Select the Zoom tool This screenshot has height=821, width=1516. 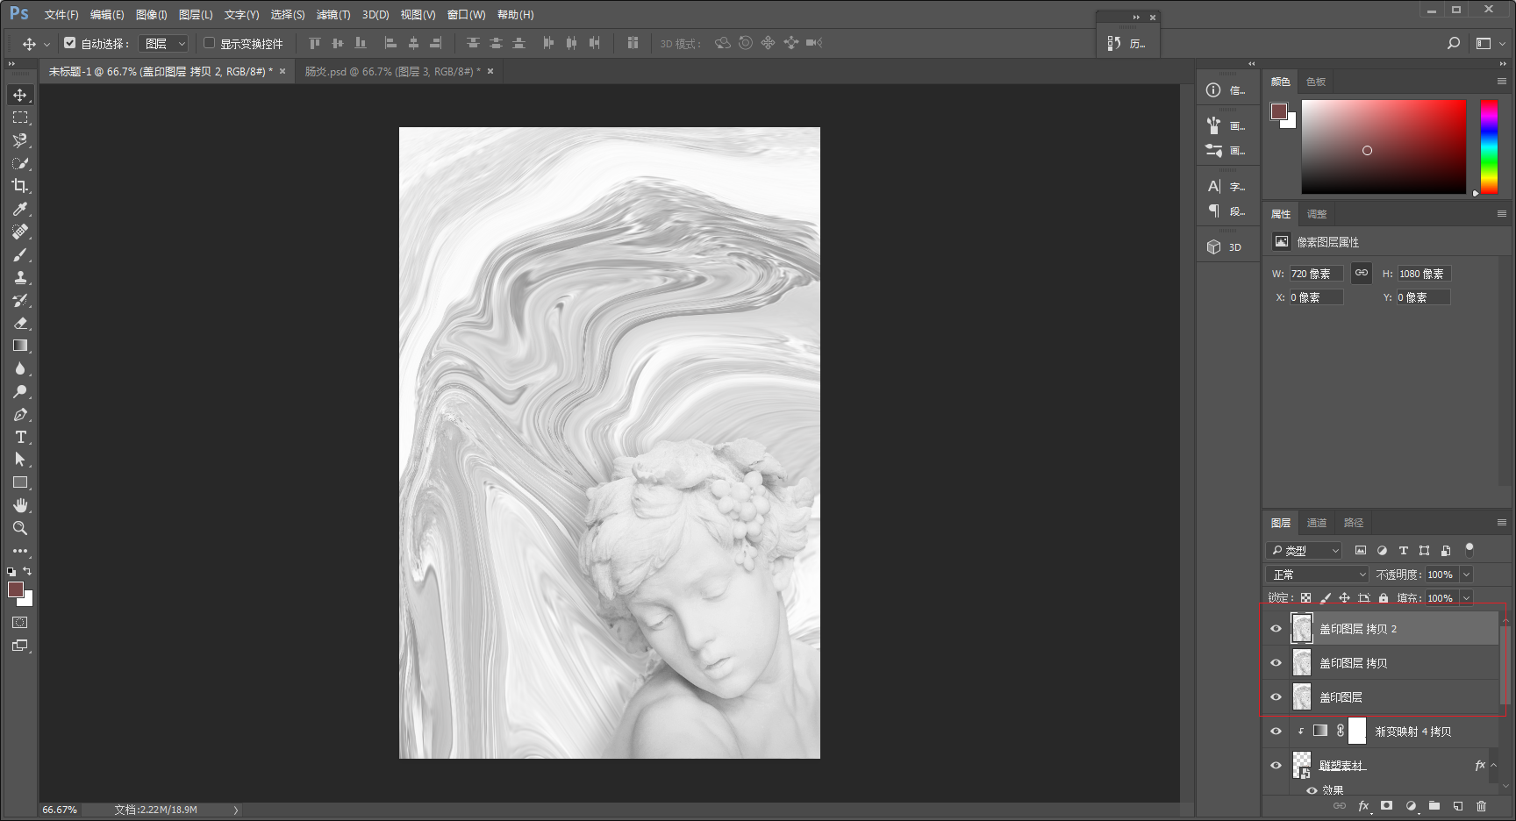(20, 528)
